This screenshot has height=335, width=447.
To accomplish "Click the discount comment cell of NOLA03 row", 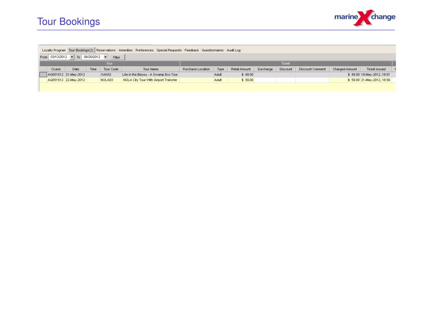I will point(313,80).
